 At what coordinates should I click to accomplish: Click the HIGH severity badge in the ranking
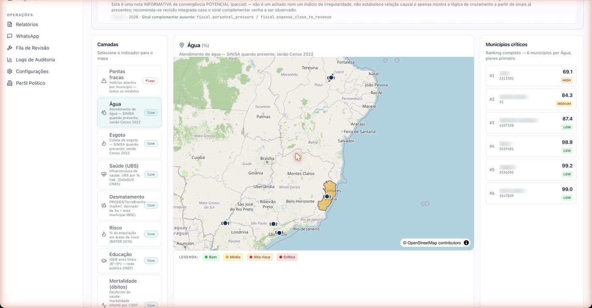(567, 80)
